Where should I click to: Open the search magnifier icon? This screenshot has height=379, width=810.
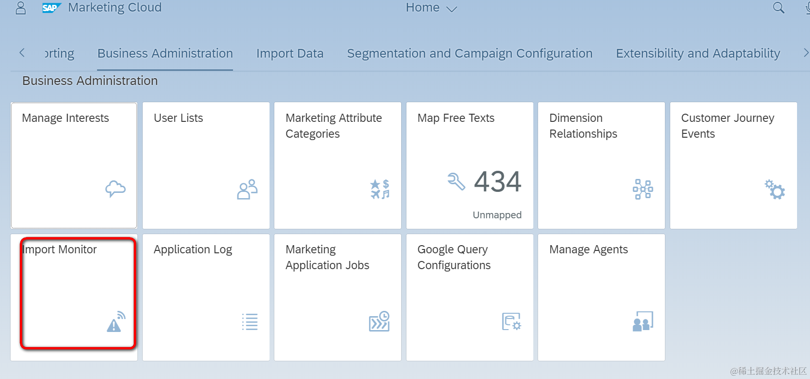click(x=778, y=8)
